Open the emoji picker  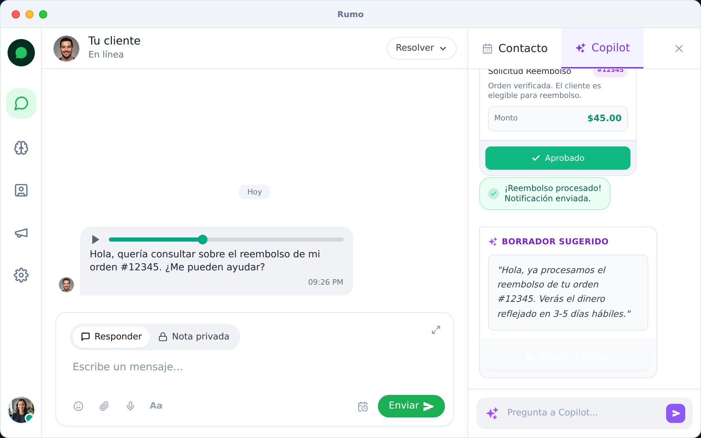tap(78, 406)
